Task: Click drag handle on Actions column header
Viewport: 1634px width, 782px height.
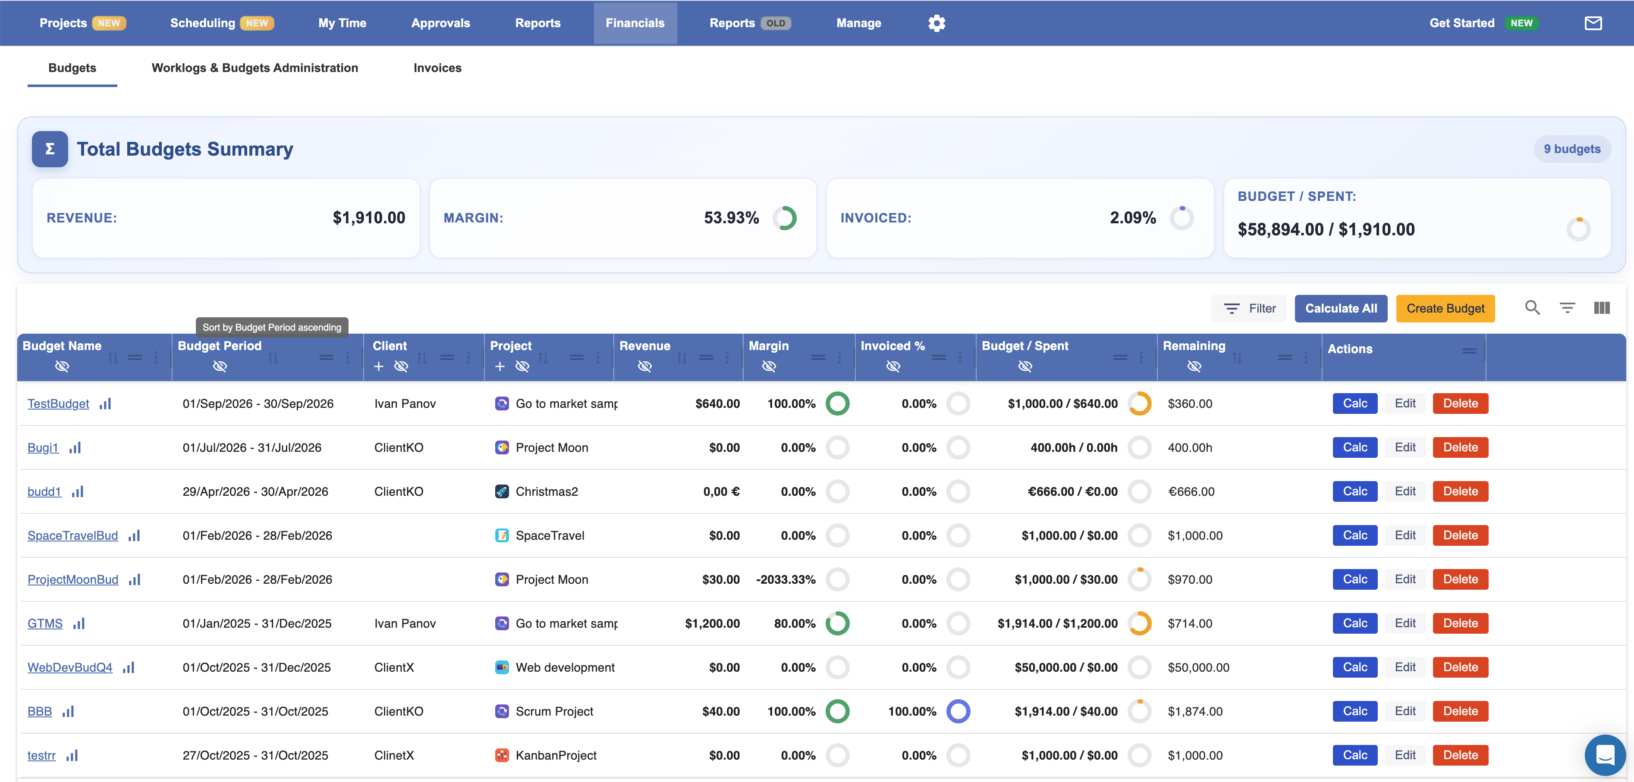Action: (x=1470, y=350)
